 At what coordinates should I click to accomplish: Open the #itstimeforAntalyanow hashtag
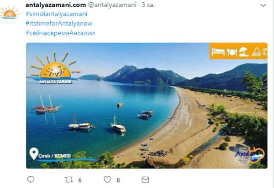click(x=59, y=23)
